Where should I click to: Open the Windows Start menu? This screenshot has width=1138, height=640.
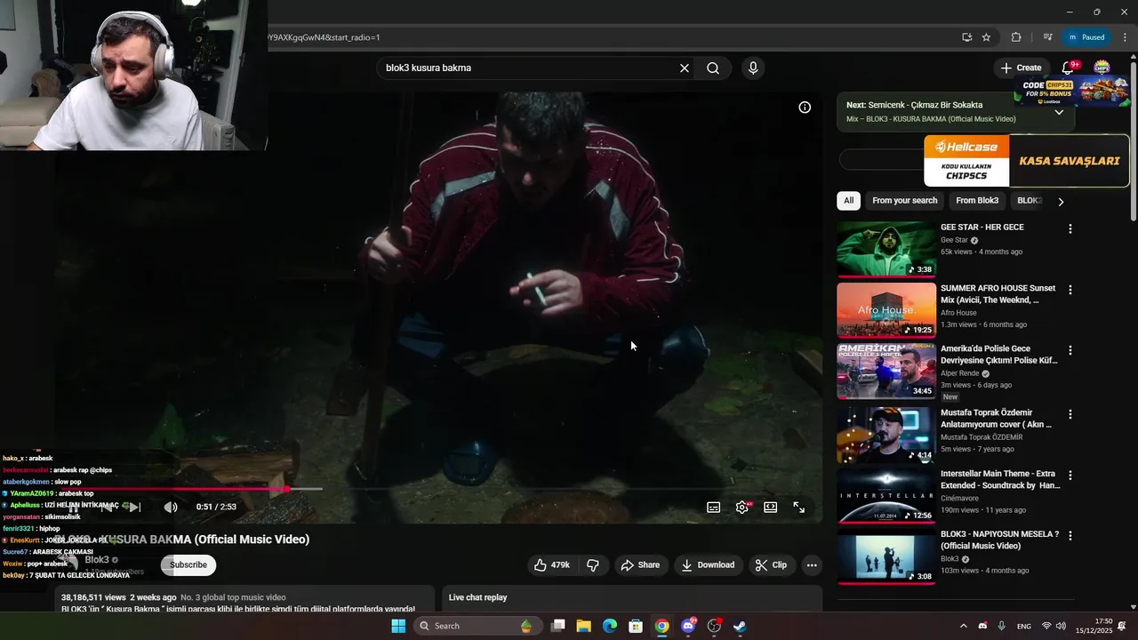click(398, 626)
